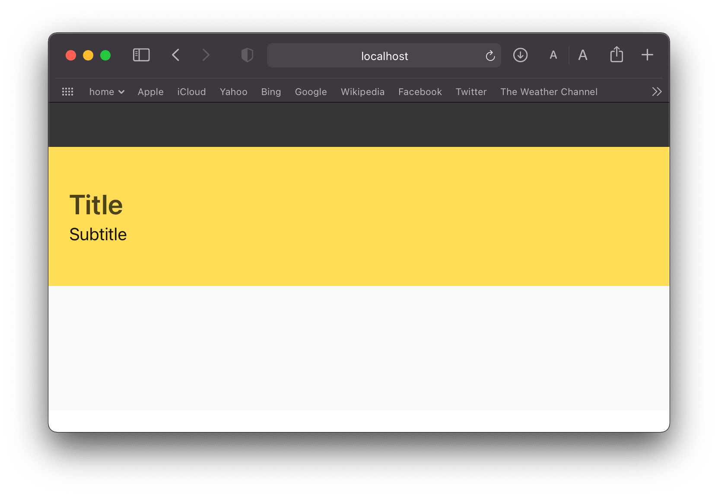Open the iCloud bookmark

coord(191,92)
